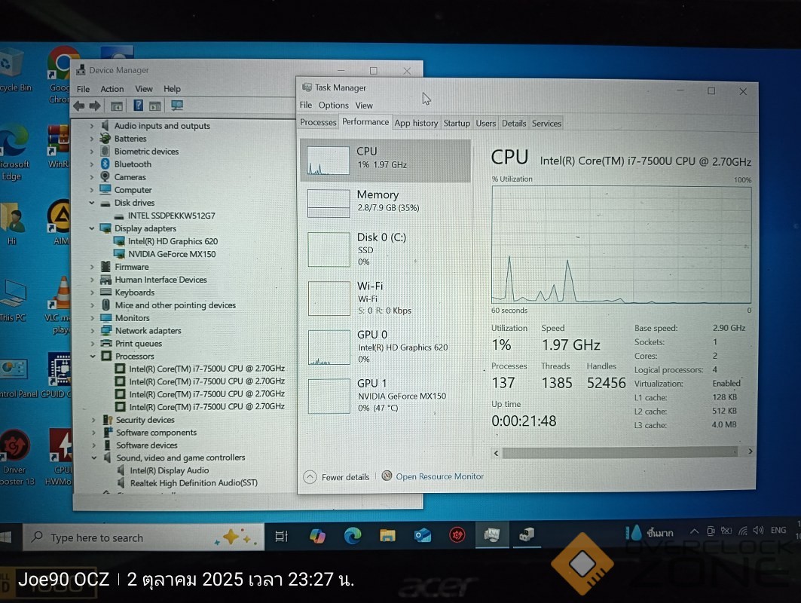Select the Disk 0 (C:) thumbnail
This screenshot has height=603, width=801.
coord(329,249)
